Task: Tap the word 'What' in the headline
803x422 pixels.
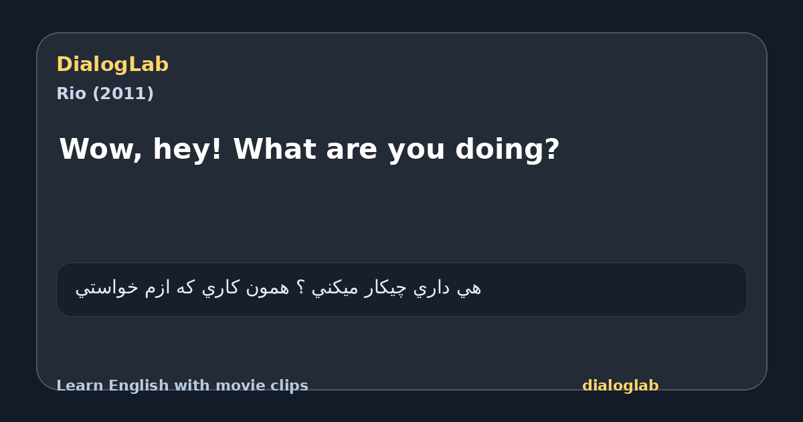Action: click(x=276, y=149)
